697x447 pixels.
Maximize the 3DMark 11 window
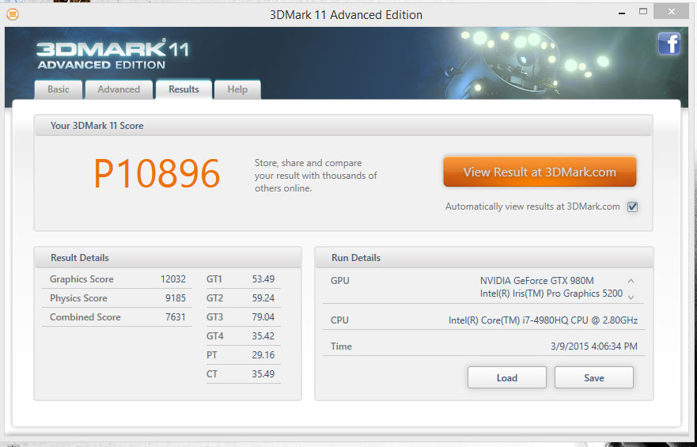(x=642, y=12)
